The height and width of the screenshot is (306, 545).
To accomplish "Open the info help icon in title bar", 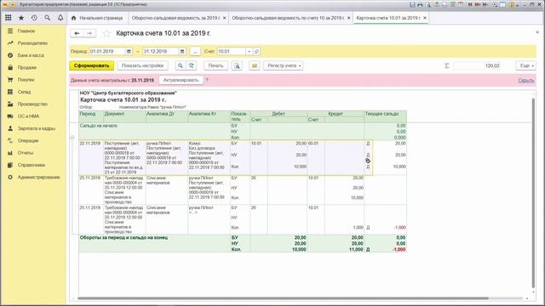I will click(511, 4).
